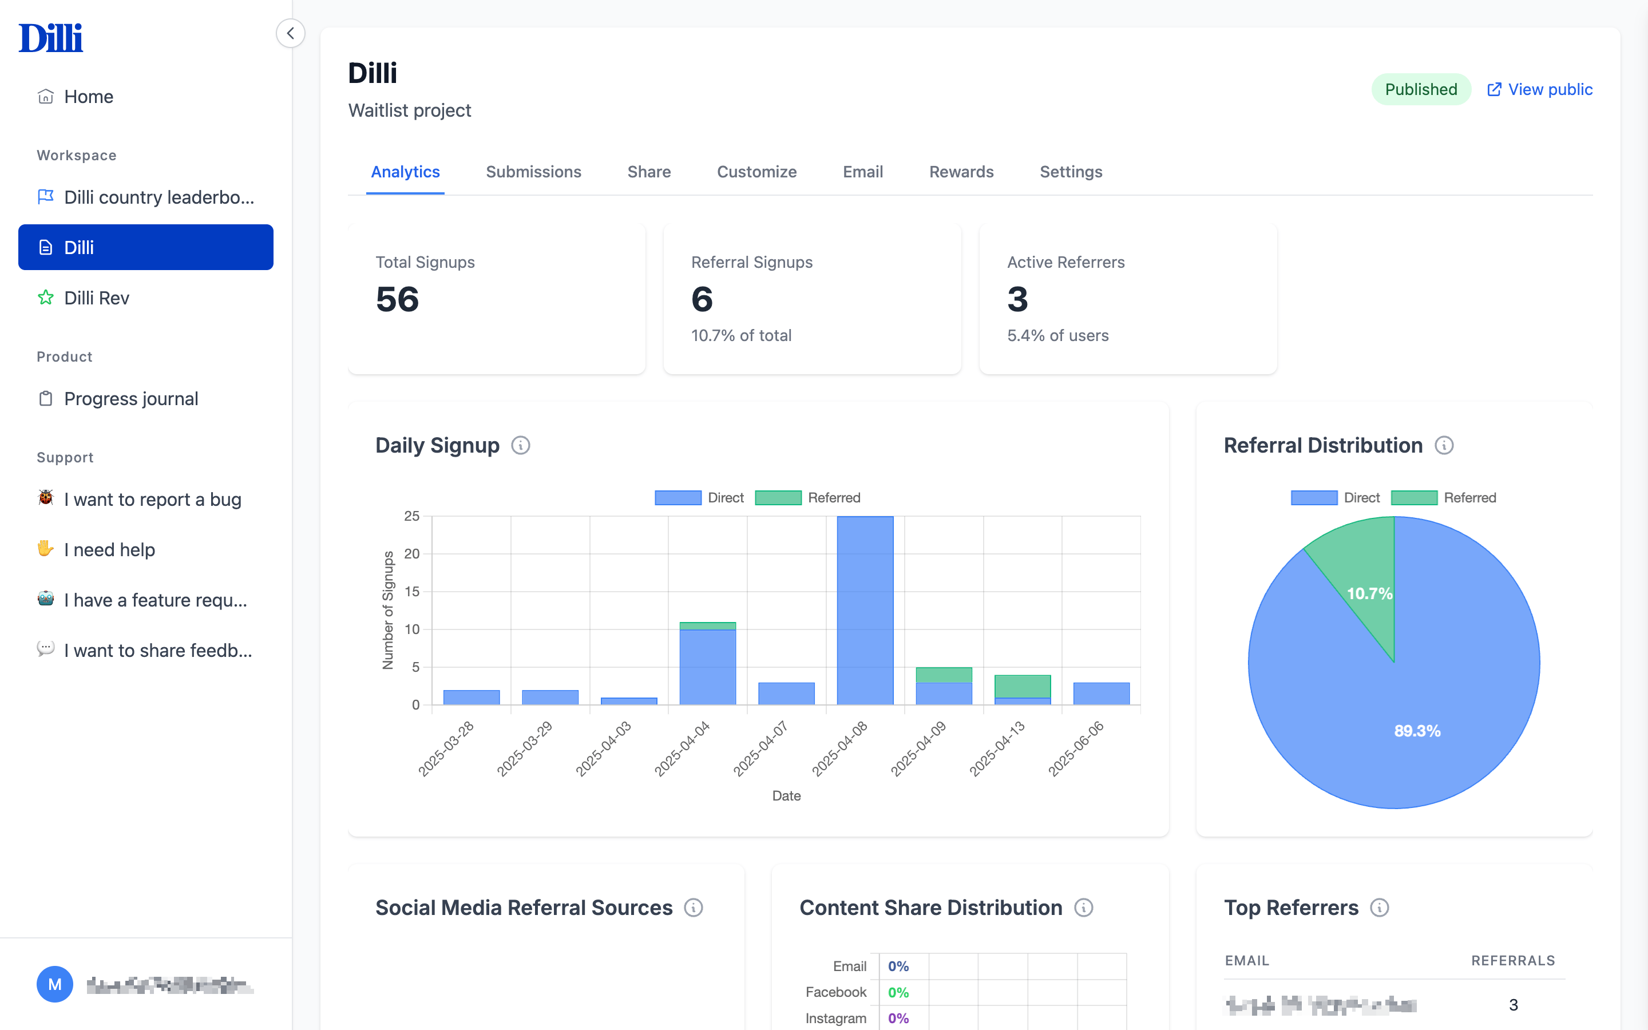Click the Dilli logo
This screenshot has height=1030, width=1648.
(x=51, y=38)
